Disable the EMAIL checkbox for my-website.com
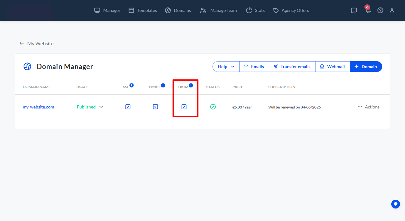 pyautogui.click(x=155, y=107)
